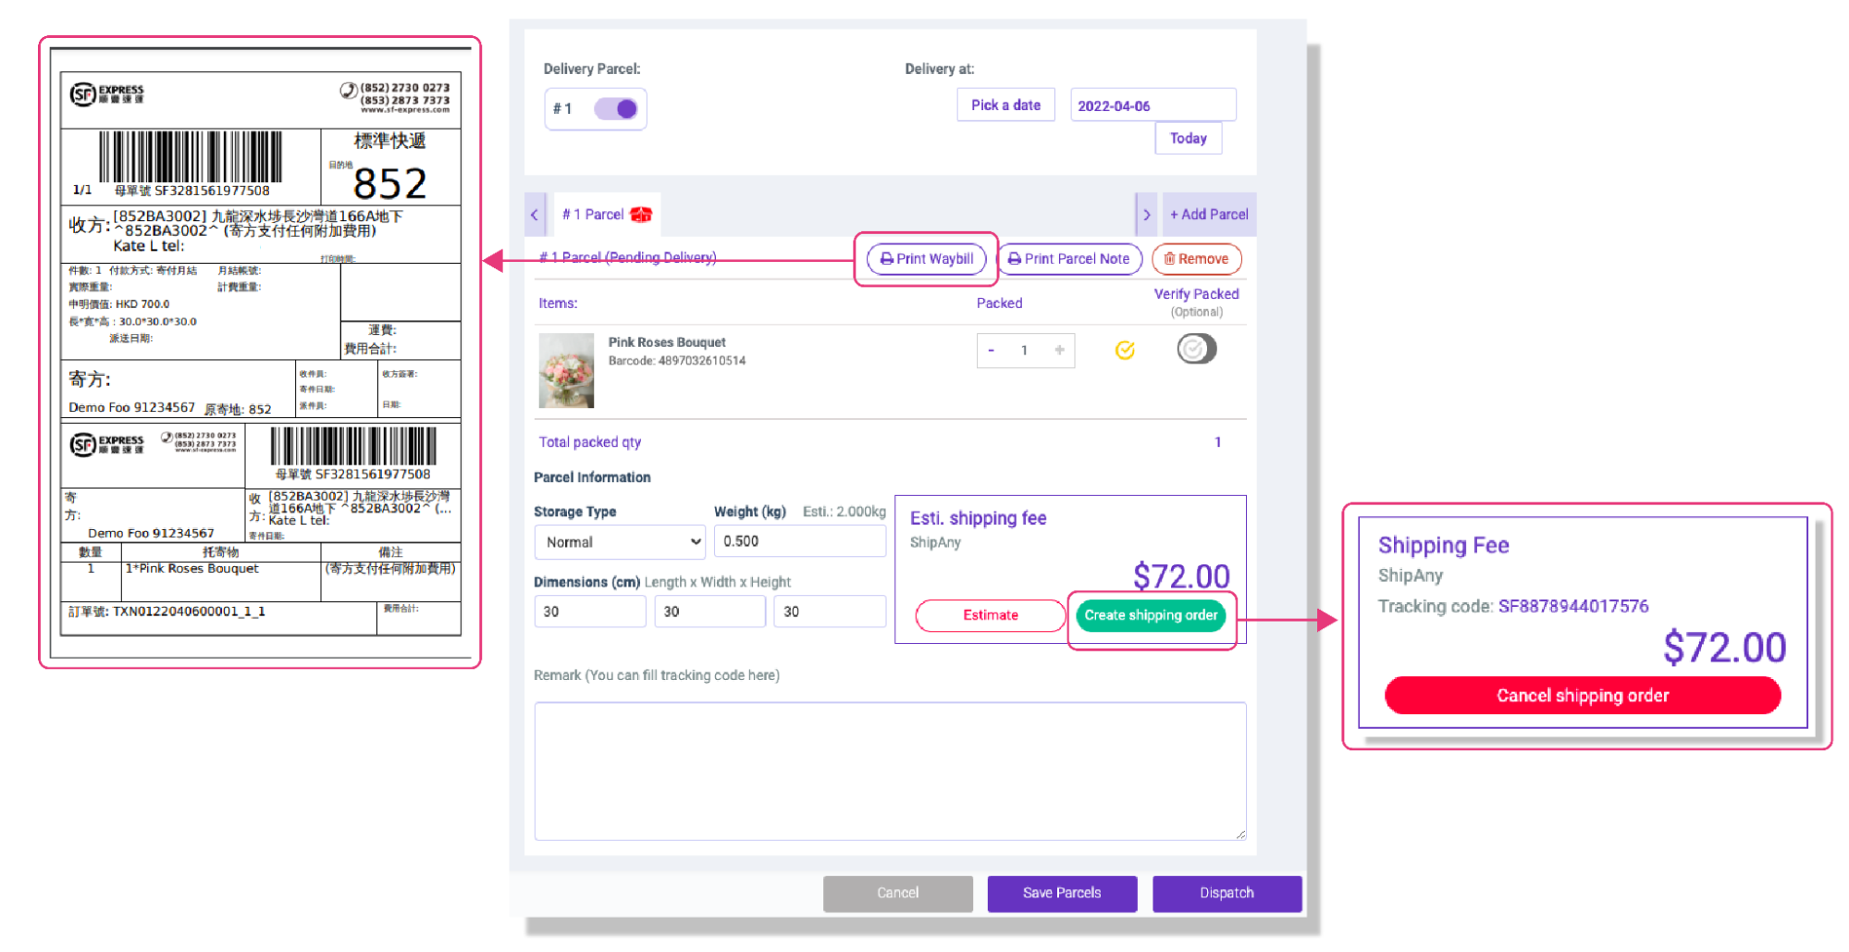Go to previous parcel with left chevron
This screenshot has width=1849, height=952.
pyautogui.click(x=535, y=215)
